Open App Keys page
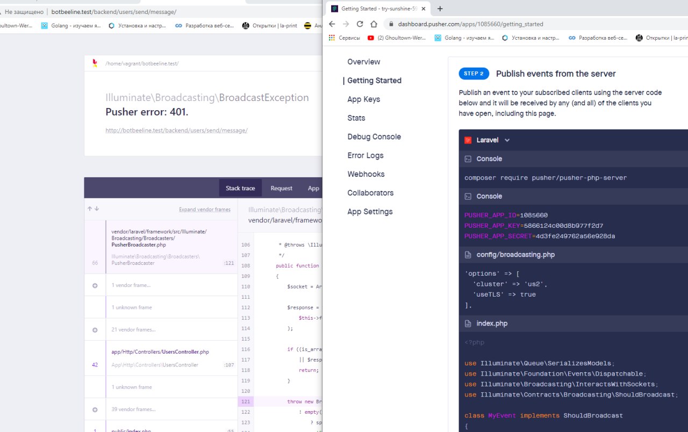 point(364,99)
